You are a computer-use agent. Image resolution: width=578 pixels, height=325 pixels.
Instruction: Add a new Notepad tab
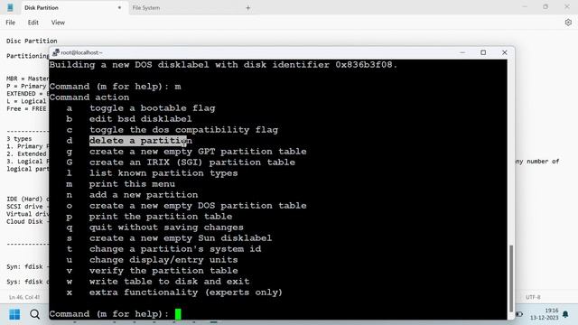247,7
